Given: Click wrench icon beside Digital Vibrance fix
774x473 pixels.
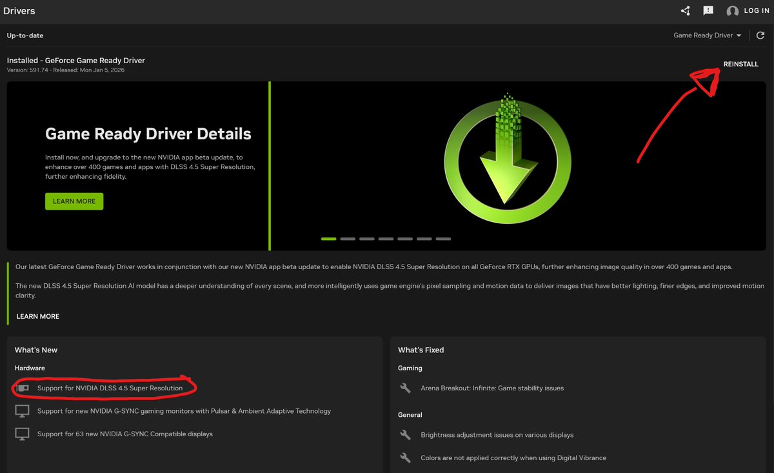Looking at the screenshot, I should [x=406, y=458].
